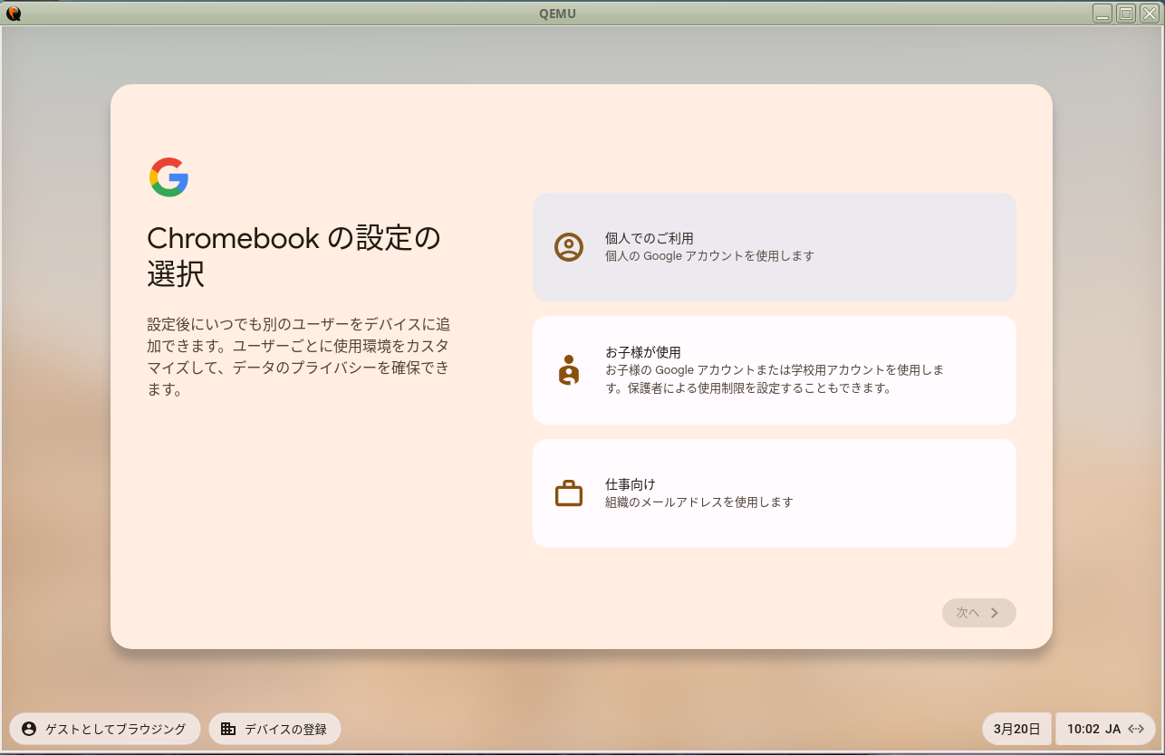1165x755 pixels.
Task: Click the QEMU logo in the title bar
Action: click(x=12, y=13)
